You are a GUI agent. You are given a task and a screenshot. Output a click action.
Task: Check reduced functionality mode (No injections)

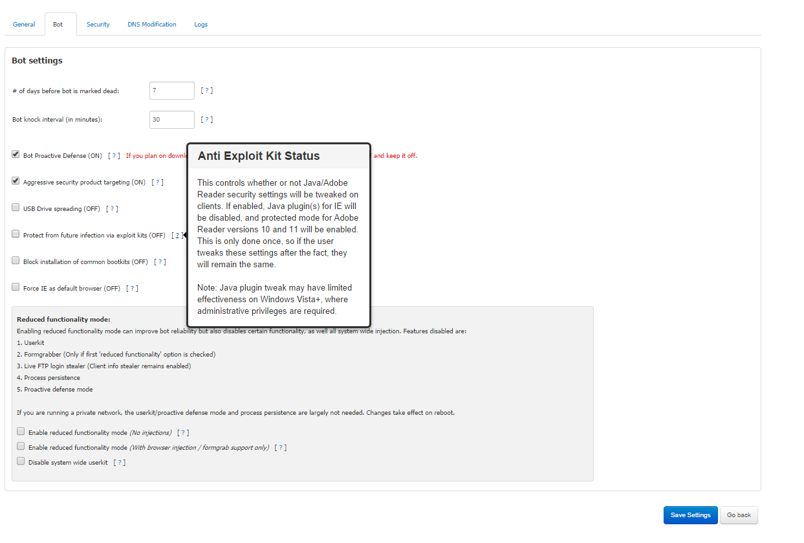click(21, 431)
